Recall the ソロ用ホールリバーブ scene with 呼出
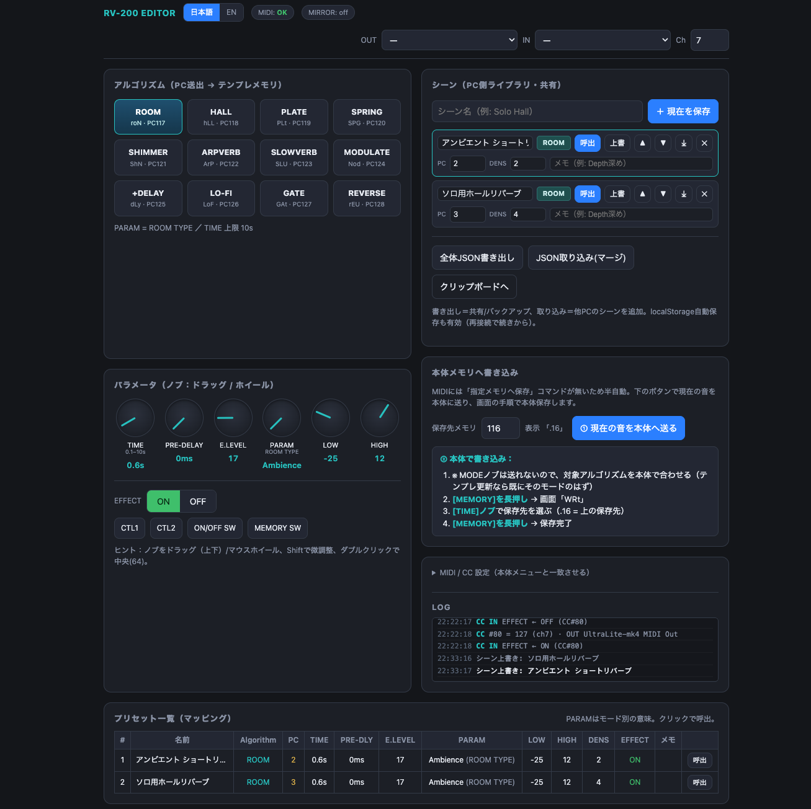The image size is (811, 809). coord(588,194)
